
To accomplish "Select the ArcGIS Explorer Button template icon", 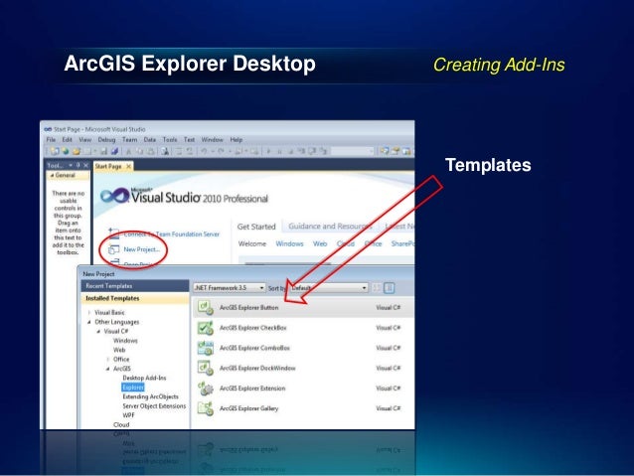I will [206, 308].
